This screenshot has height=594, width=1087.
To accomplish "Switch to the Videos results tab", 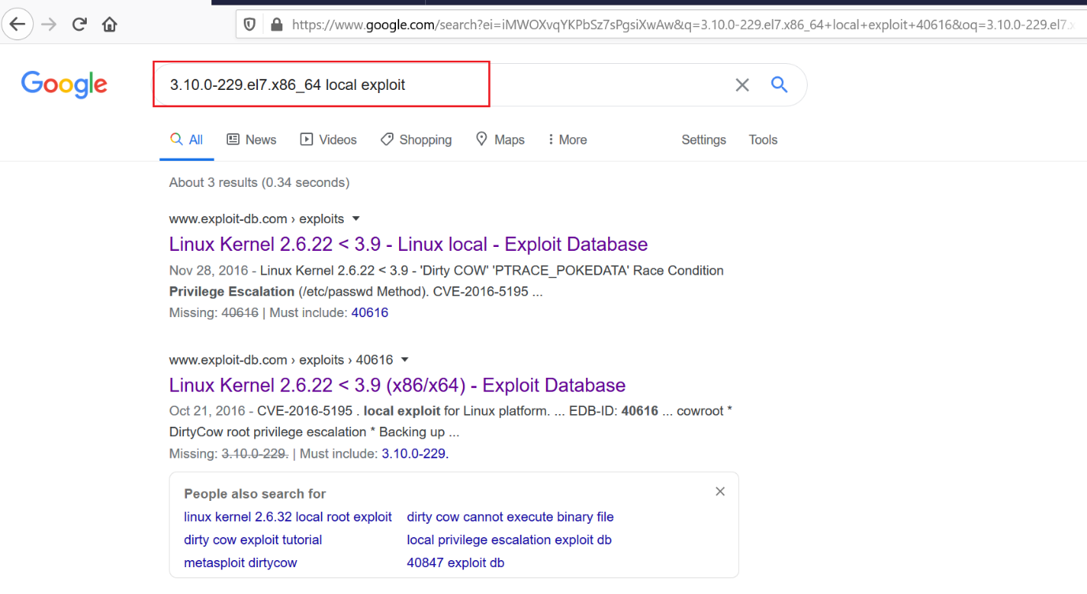I will coord(328,140).
